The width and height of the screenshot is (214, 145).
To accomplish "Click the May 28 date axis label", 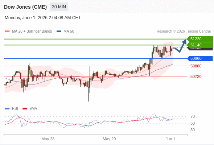I will (48, 139).
